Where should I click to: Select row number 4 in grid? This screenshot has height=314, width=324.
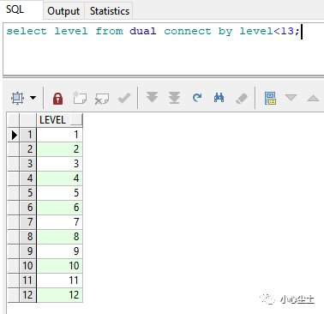click(x=28, y=178)
